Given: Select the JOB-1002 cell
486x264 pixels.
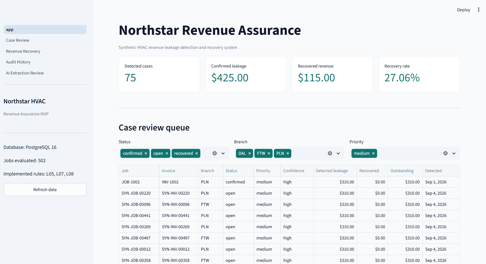Looking at the screenshot, I should (x=139, y=182).
